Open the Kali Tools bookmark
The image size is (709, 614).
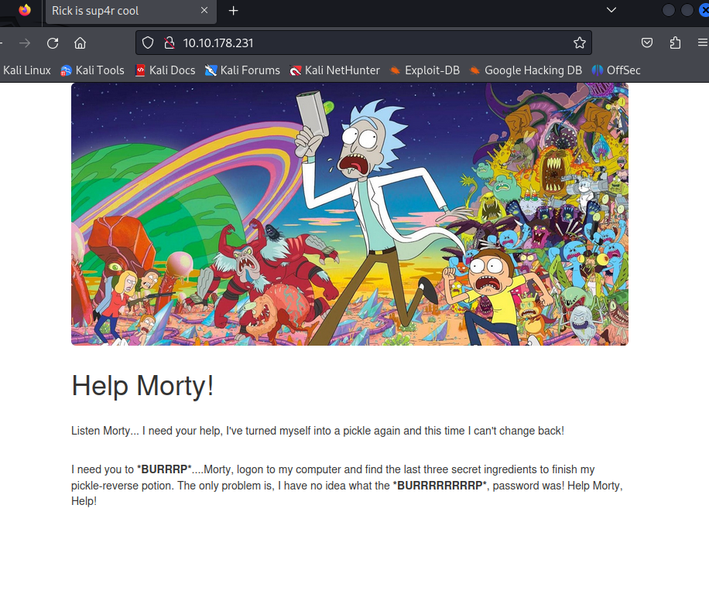coord(92,70)
